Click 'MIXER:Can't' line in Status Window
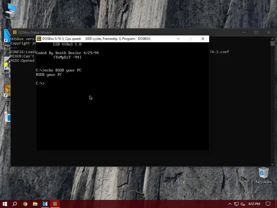 (22, 56)
